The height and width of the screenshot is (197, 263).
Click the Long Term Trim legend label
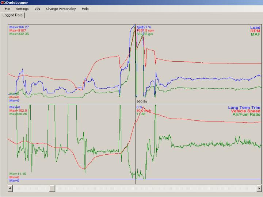click(244, 108)
